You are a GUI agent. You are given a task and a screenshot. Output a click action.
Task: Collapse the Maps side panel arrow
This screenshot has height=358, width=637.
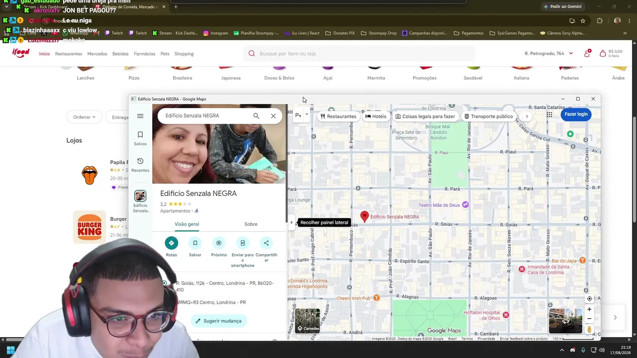pos(292,223)
